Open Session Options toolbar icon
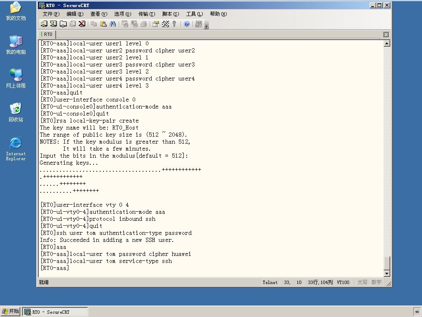This screenshot has width=422, height=317. point(155,24)
